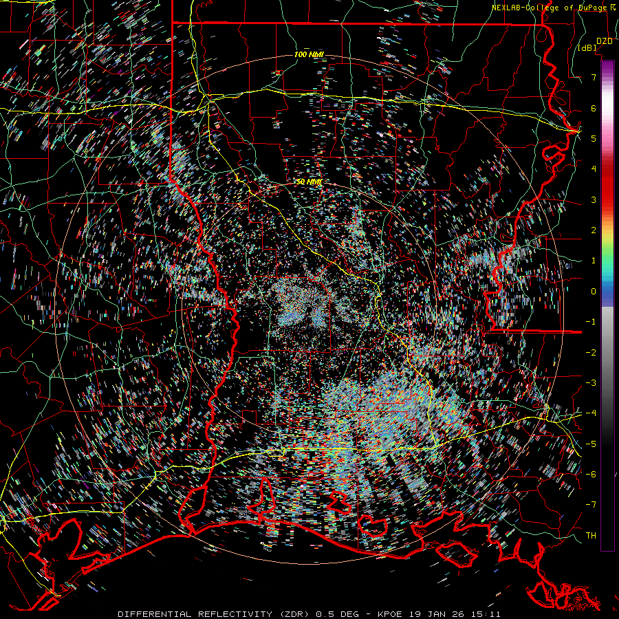The height and width of the screenshot is (619, 619).
Task: Click the "2" value on the color scale
Action: coord(594,230)
